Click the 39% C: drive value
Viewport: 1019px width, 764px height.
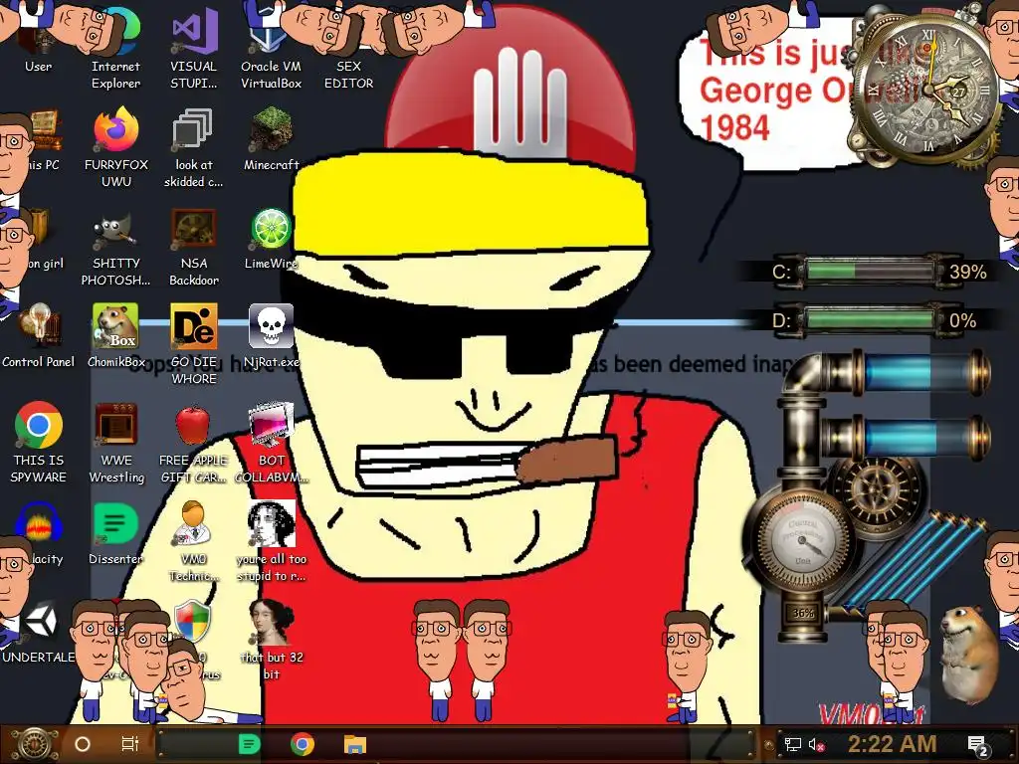click(967, 272)
